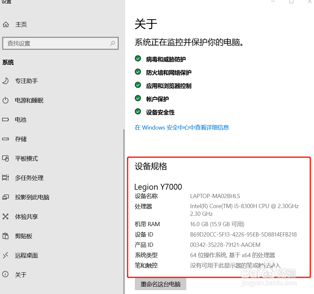This screenshot has height=294, width=314.
Task: Click system type 64 位操作系统 text
Action: 233,255
